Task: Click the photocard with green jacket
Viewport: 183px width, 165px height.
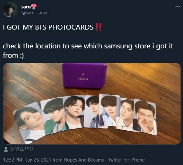Action: (x=53, y=116)
